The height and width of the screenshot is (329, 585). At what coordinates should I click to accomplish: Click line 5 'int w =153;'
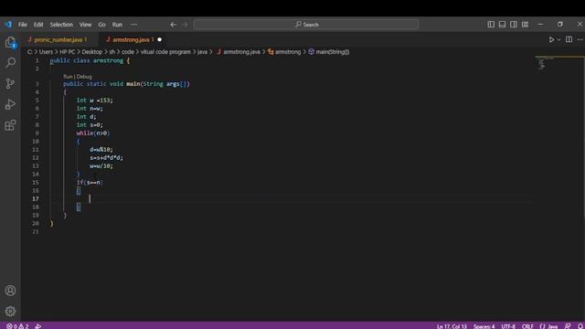95,101
